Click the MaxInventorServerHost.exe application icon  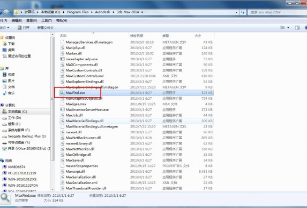click(x=62, y=109)
